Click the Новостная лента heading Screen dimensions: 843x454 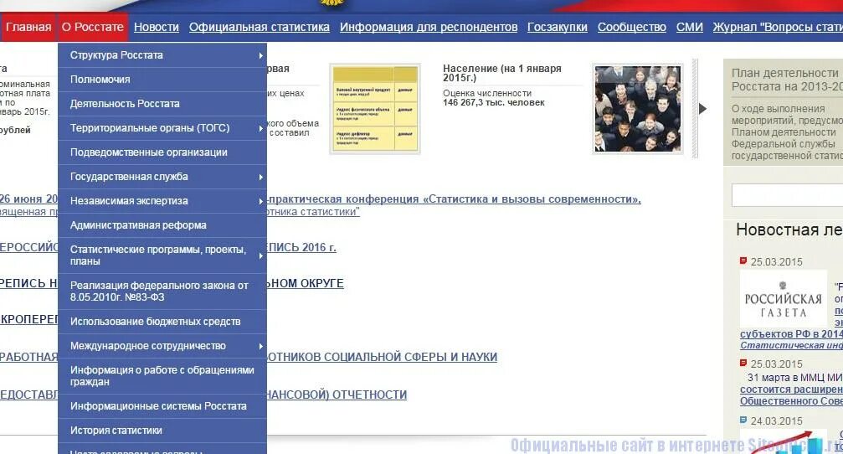789,230
